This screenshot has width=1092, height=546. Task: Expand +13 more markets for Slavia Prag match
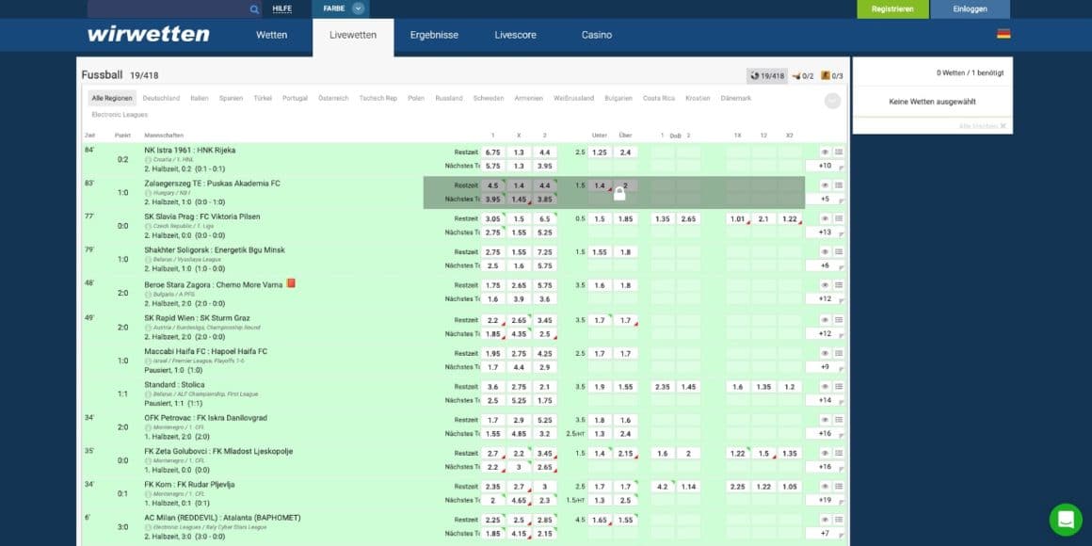[826, 233]
